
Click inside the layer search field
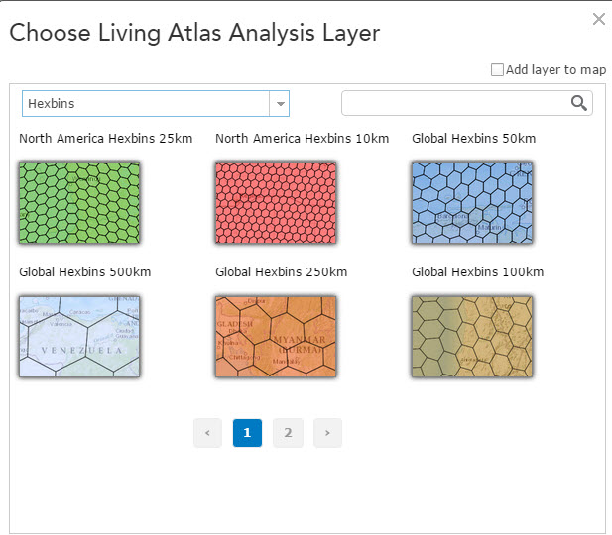(x=455, y=103)
